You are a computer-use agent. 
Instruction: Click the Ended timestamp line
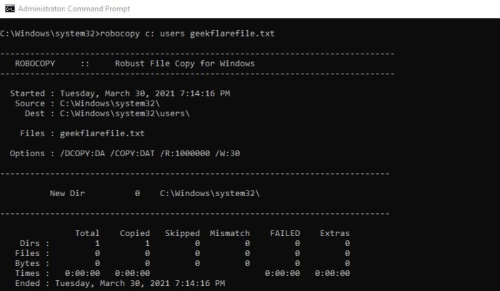click(x=117, y=283)
